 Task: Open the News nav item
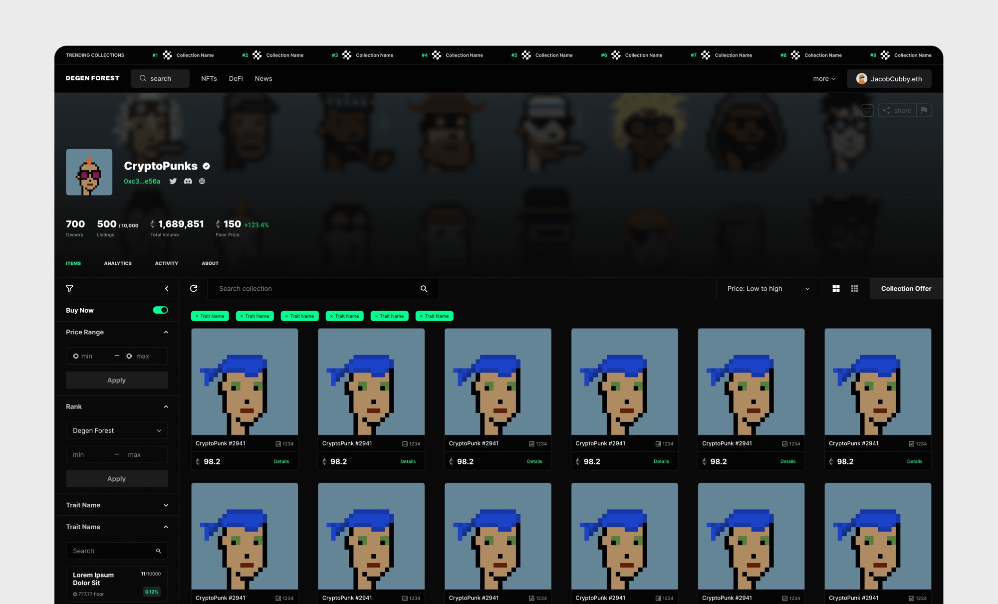tap(263, 79)
